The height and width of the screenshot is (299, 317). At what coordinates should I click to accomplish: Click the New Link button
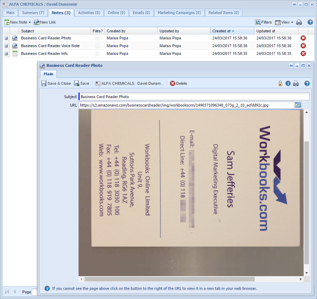(45, 22)
